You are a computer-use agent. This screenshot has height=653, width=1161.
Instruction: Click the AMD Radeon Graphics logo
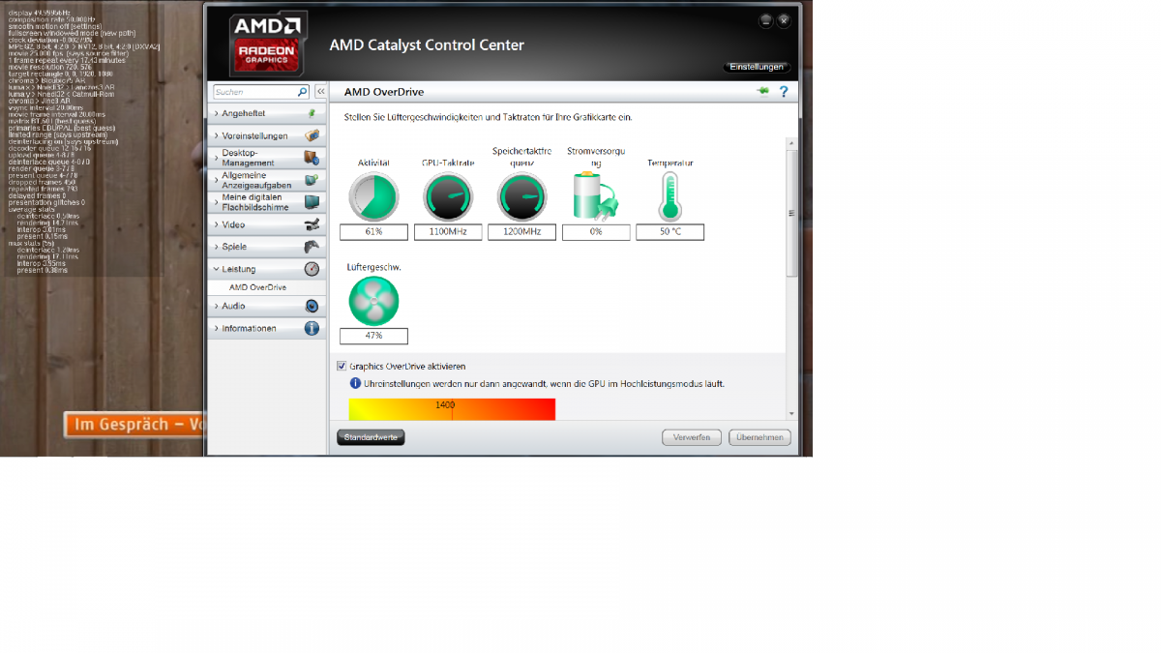pyautogui.click(x=268, y=44)
